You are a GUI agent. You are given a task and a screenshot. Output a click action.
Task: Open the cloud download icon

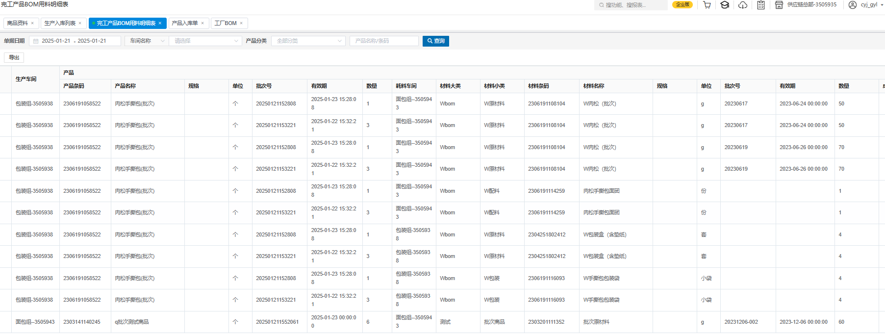point(743,5)
